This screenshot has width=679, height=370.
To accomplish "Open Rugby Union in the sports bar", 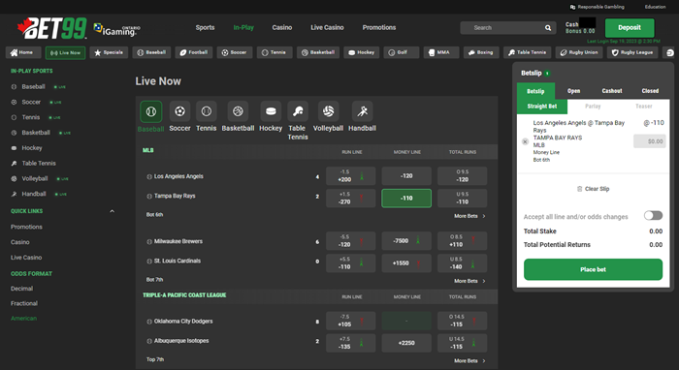I will pyautogui.click(x=579, y=52).
